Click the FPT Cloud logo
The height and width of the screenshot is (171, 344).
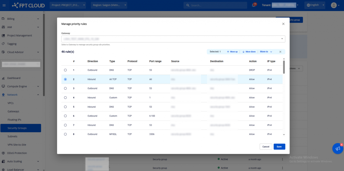tap(26, 5)
